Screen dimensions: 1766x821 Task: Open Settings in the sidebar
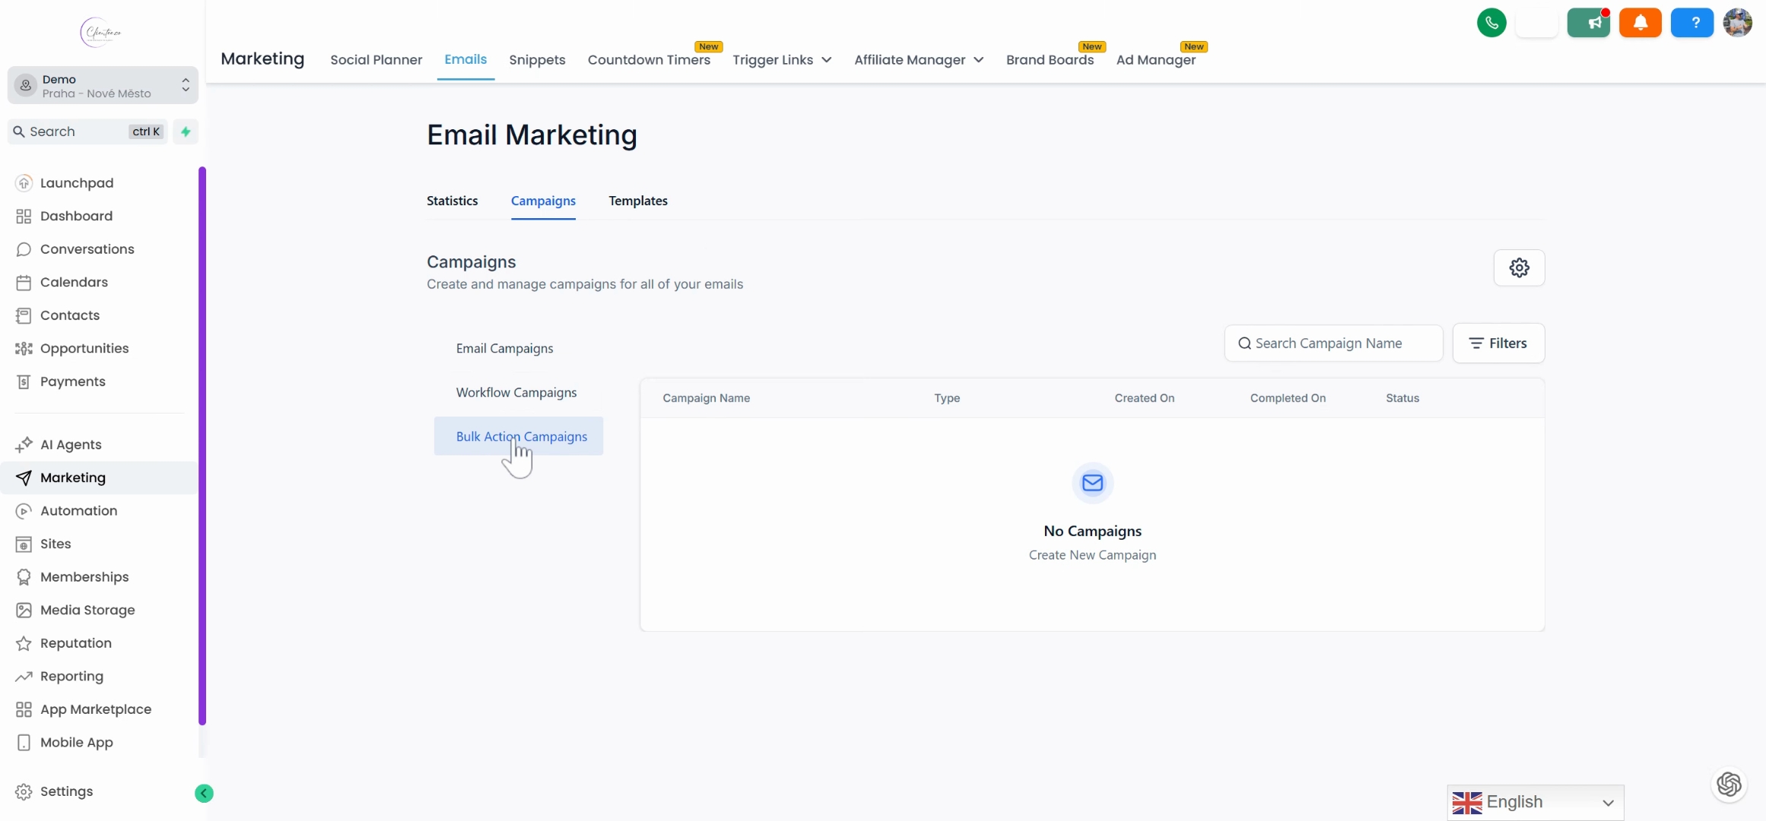(x=66, y=791)
